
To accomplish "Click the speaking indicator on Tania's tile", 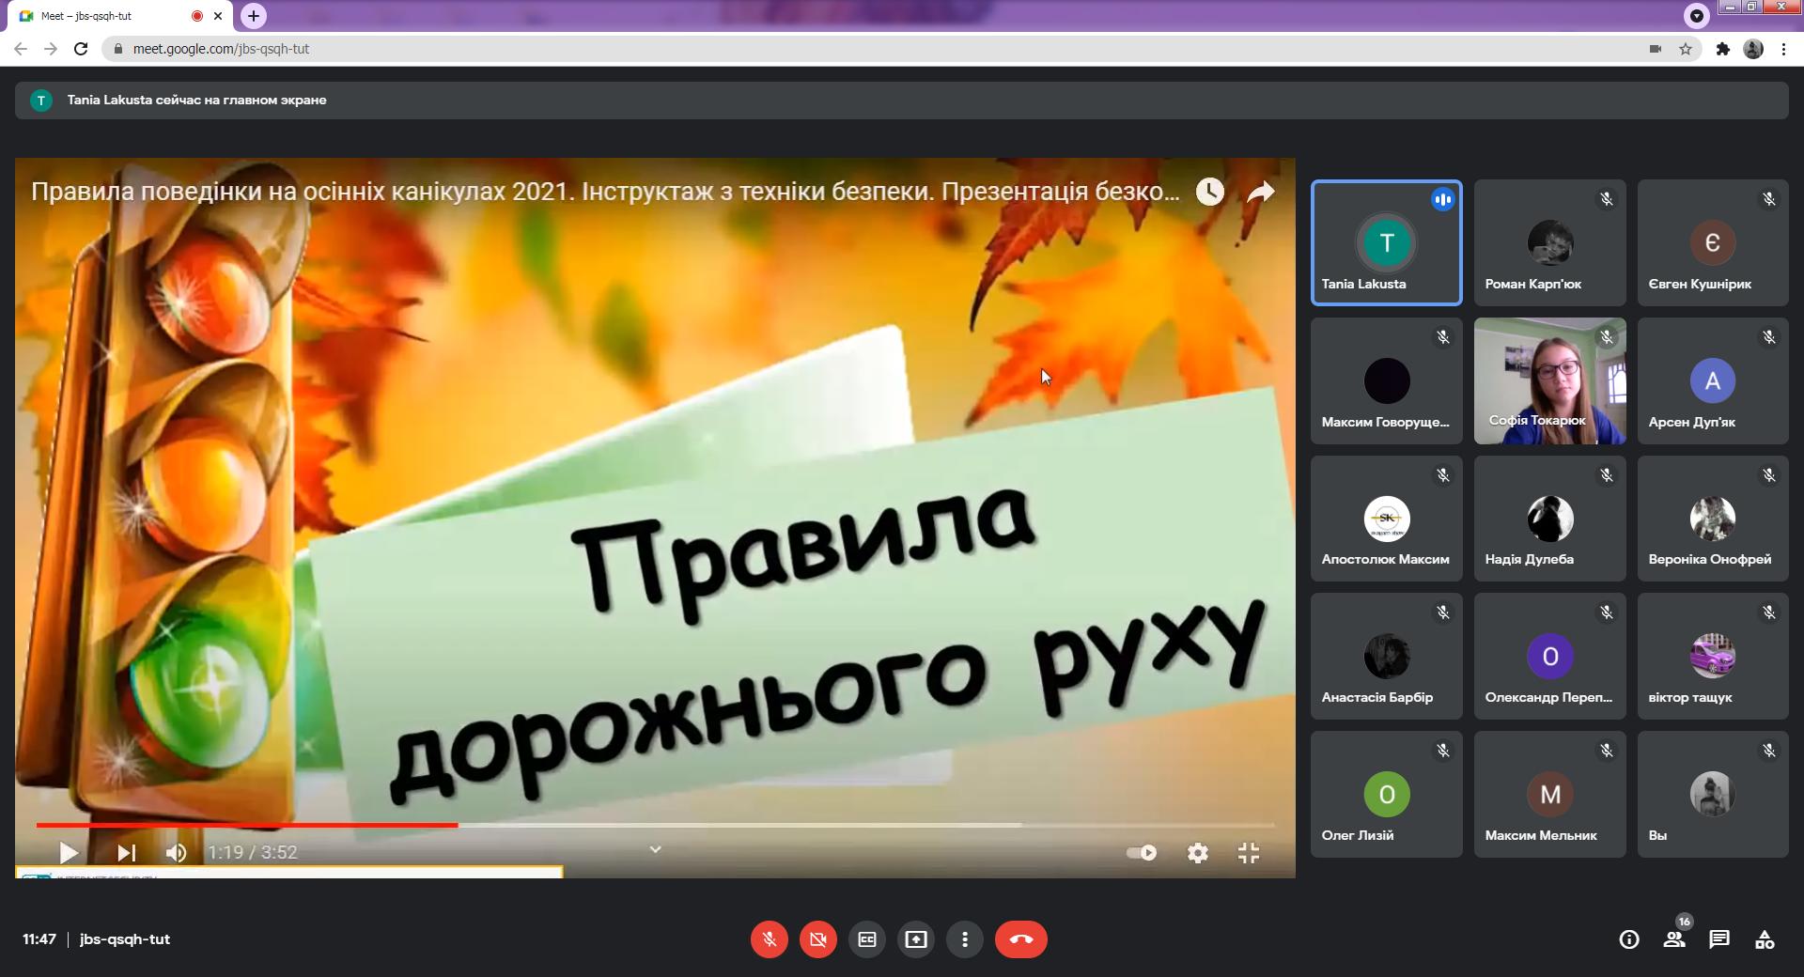I will 1443,199.
